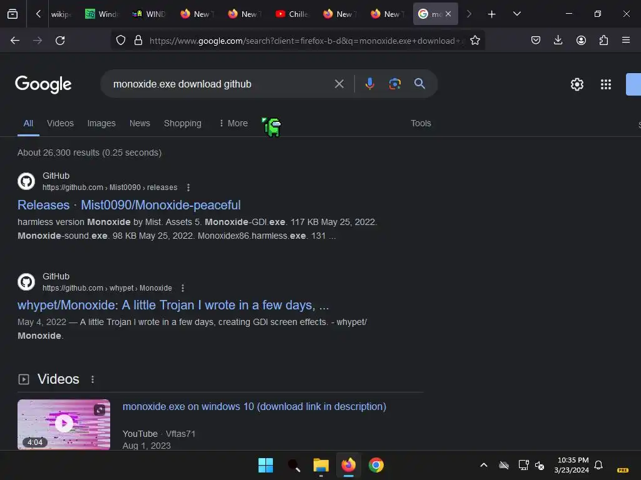Viewport: 641px width, 480px height.
Task: Open options for the Videos section
Action: [x=93, y=379]
